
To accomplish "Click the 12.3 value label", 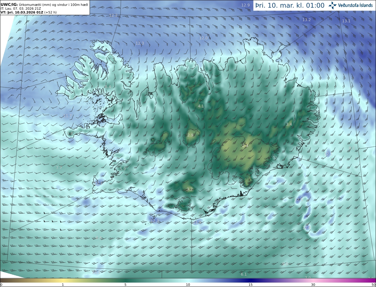I will tap(140, 43).
